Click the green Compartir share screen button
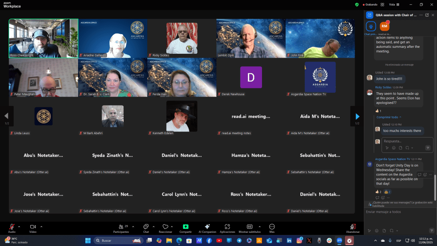Viewport: 437px width, 246px height. click(x=185, y=226)
